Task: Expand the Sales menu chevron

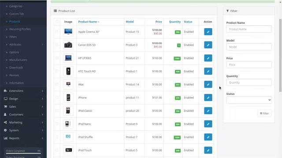Action: [x=42, y=107]
